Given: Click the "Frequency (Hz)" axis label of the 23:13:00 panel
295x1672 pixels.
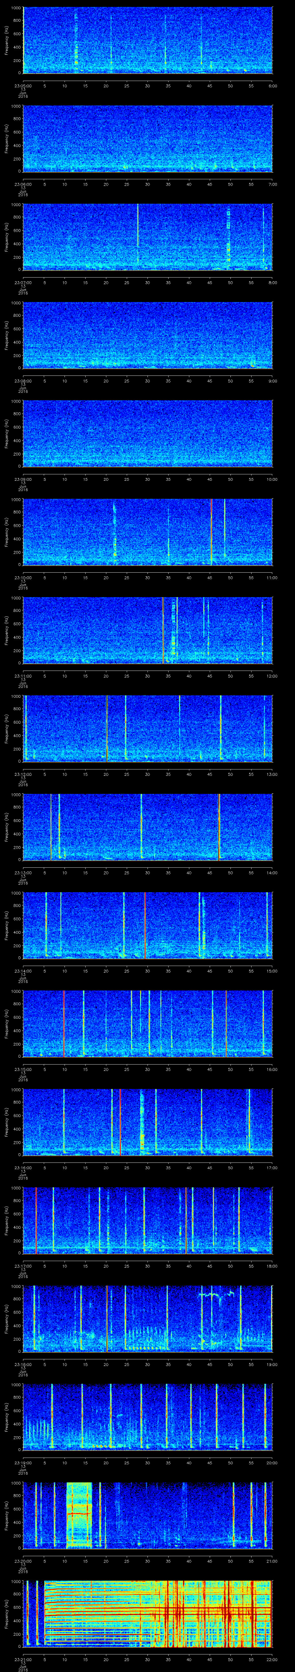Looking at the screenshot, I should click(x=7, y=827).
